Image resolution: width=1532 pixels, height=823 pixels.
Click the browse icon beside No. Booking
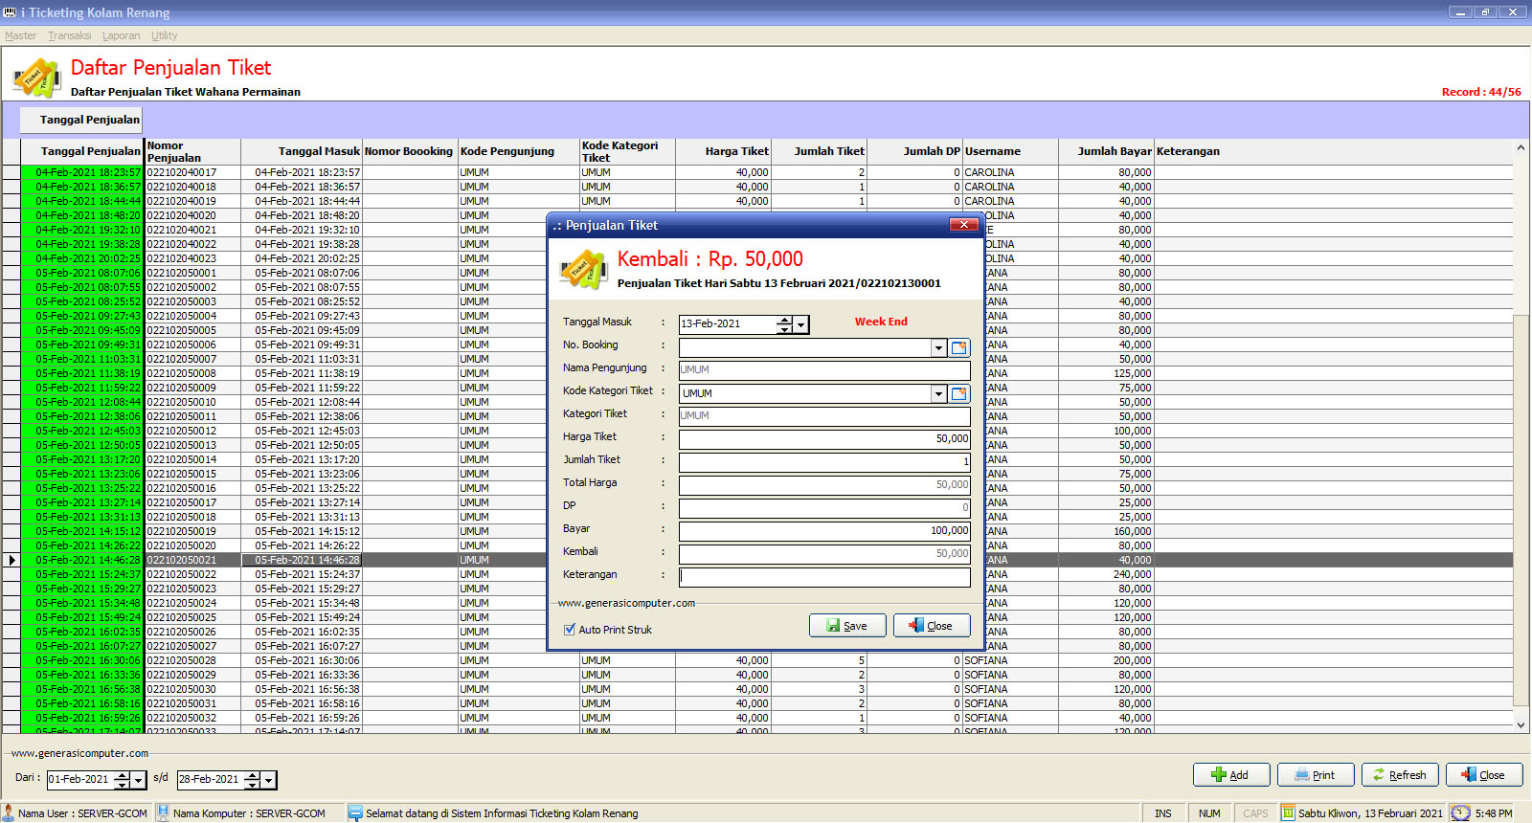tap(959, 348)
